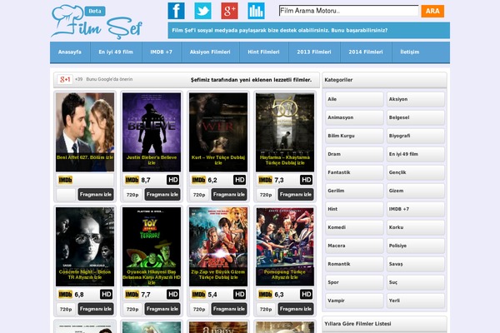
Task: Open 2014 Filmleri menu item
Action: (x=366, y=52)
